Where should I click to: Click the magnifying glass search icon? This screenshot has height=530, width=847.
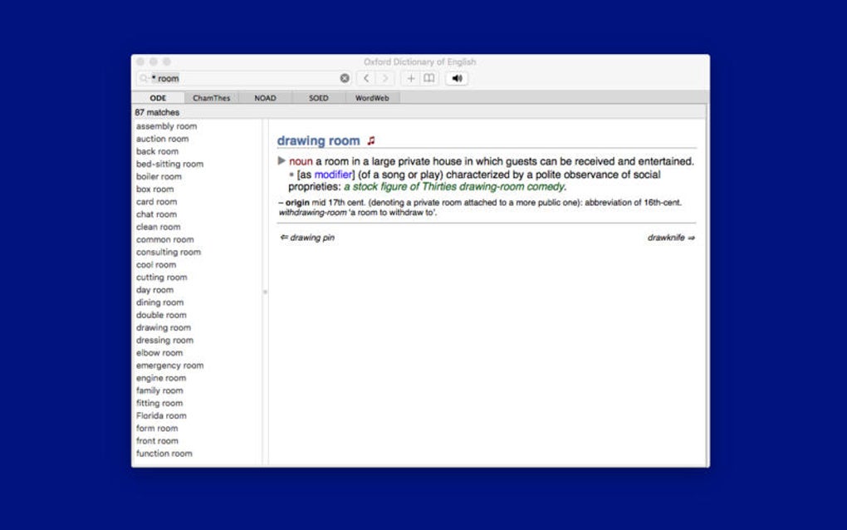(x=144, y=78)
